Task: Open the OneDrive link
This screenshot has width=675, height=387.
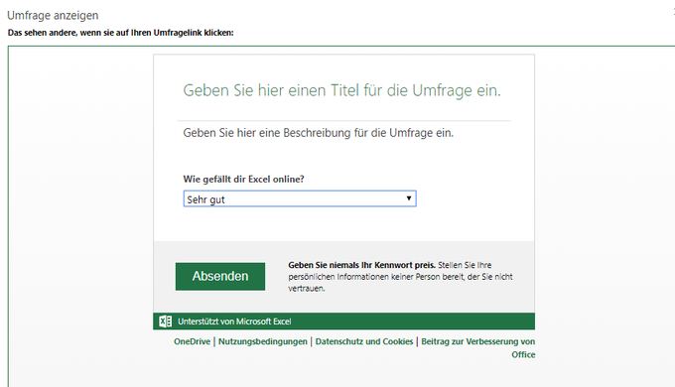Action: click(x=192, y=341)
